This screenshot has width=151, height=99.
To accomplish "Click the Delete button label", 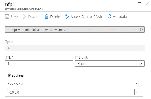I will coord(55,16).
